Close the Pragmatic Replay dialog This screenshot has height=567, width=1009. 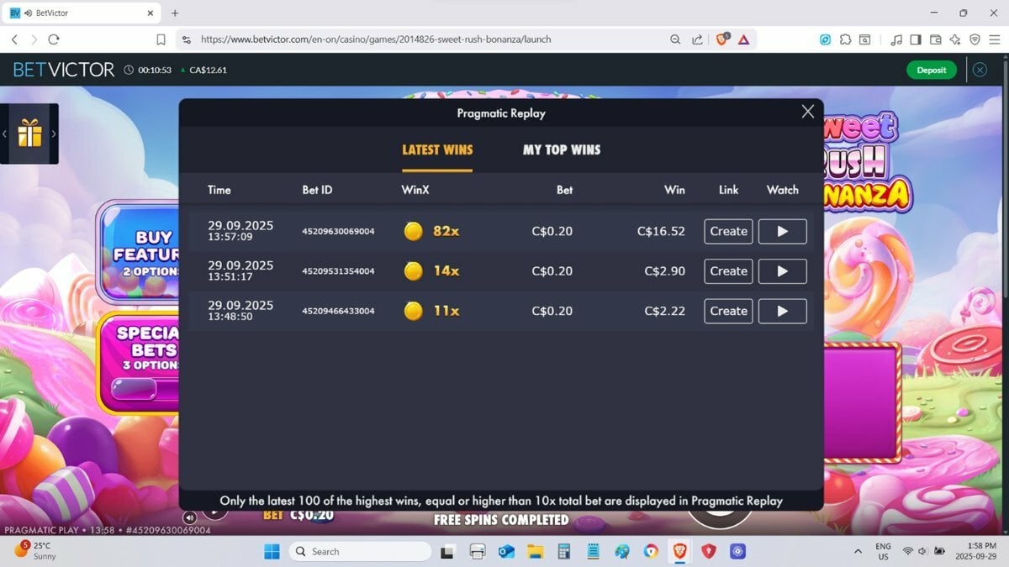[x=807, y=112]
